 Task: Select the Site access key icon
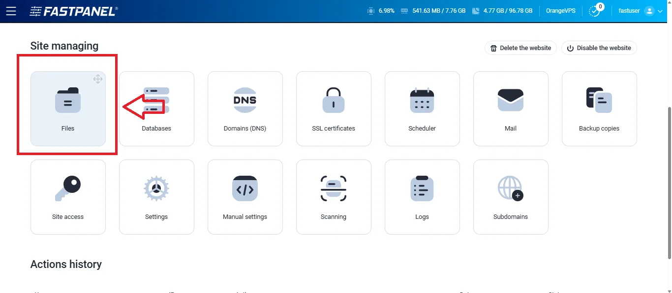[68, 188]
